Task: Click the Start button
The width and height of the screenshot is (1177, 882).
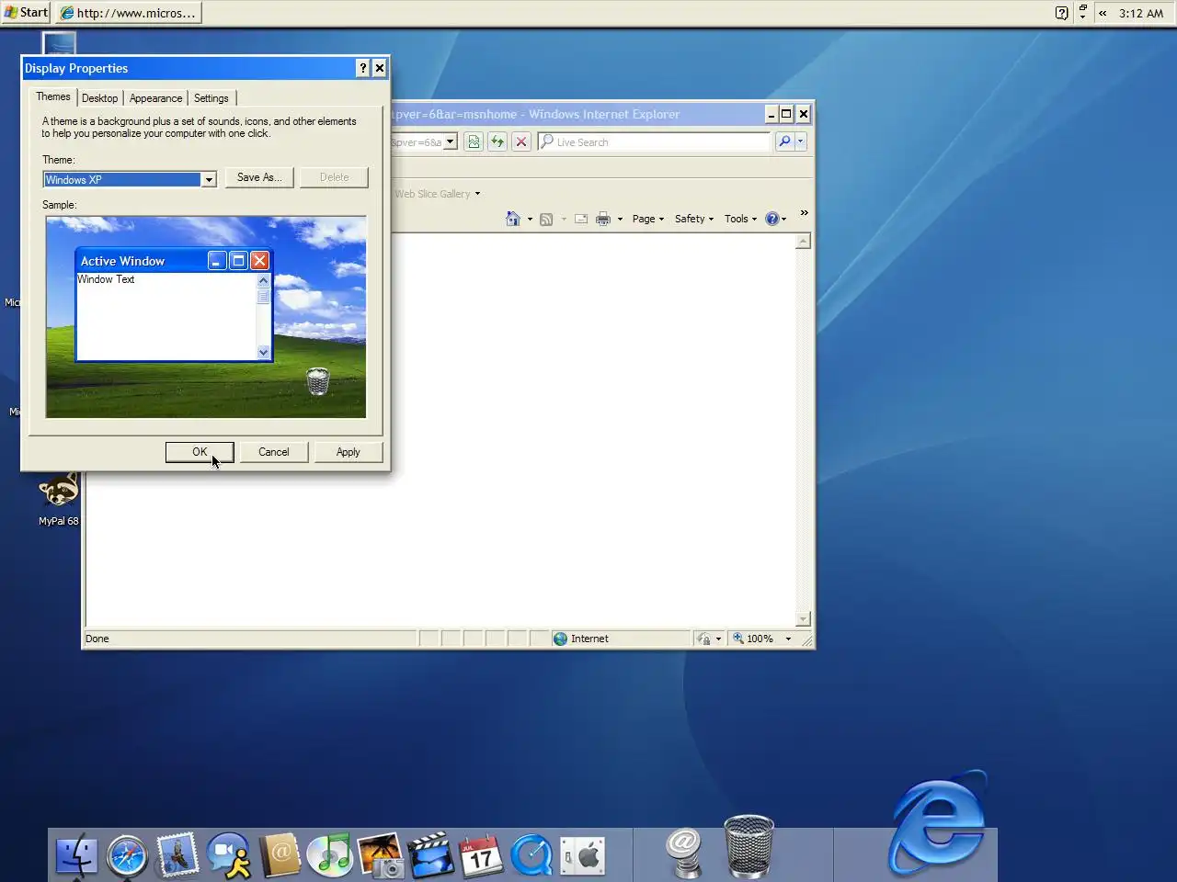Action: click(x=26, y=12)
